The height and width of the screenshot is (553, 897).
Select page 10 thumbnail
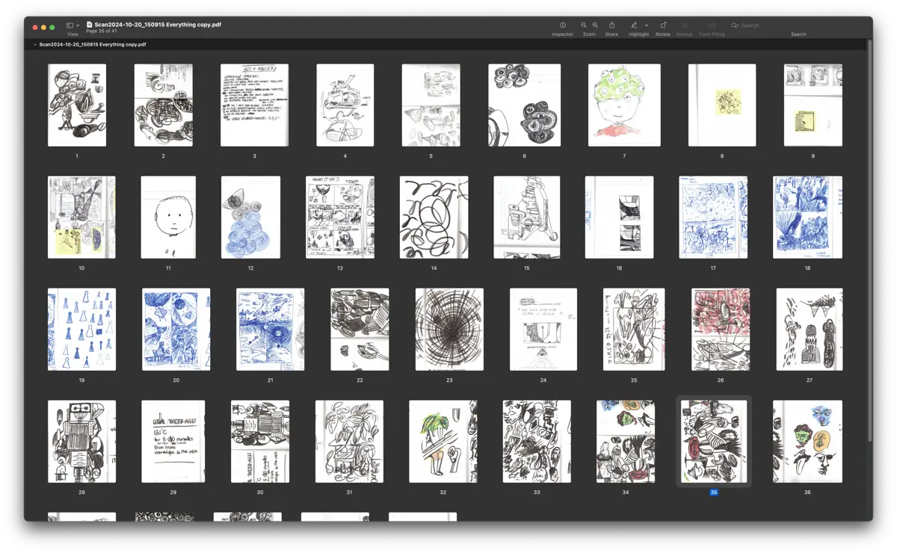[x=81, y=217]
